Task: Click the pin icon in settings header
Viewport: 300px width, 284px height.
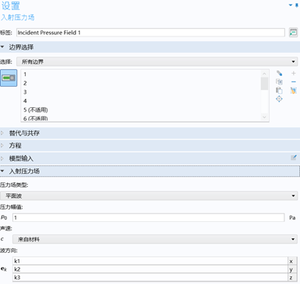Action: point(297,5)
